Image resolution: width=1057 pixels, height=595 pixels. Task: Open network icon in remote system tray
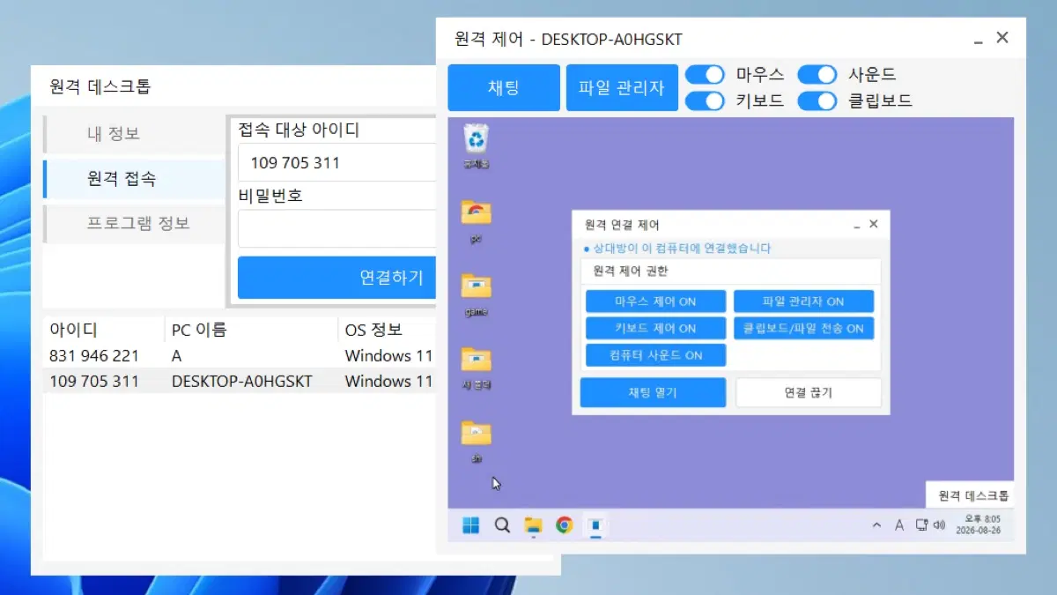point(921,525)
